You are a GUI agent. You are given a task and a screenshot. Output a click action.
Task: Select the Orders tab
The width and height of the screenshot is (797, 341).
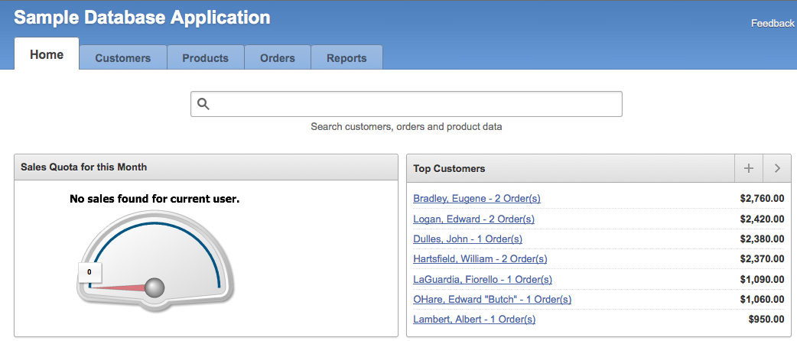click(278, 58)
